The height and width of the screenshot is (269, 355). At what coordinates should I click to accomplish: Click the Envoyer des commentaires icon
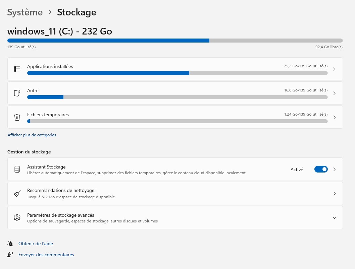(x=10, y=255)
